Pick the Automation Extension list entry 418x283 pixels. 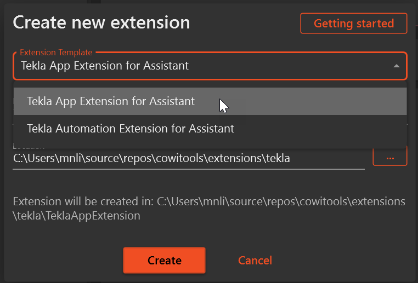tap(131, 129)
